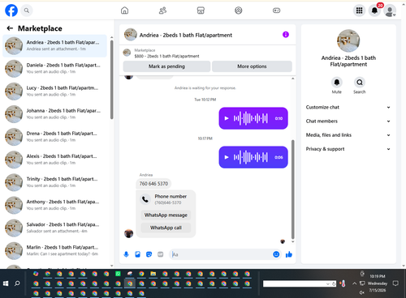Open the Marketplace tab icon
Screen dimensions: 406x298
point(201,11)
